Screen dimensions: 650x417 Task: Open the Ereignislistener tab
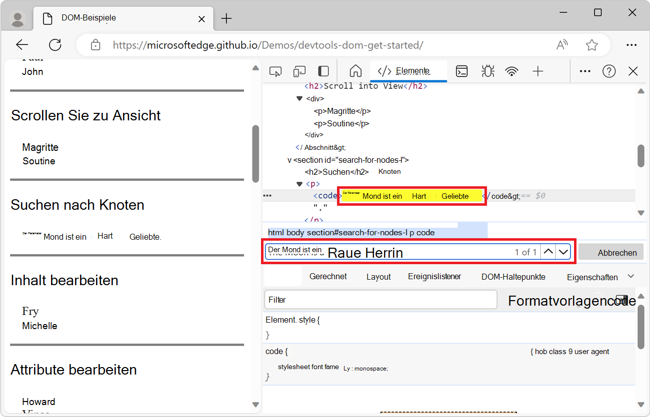coord(434,276)
